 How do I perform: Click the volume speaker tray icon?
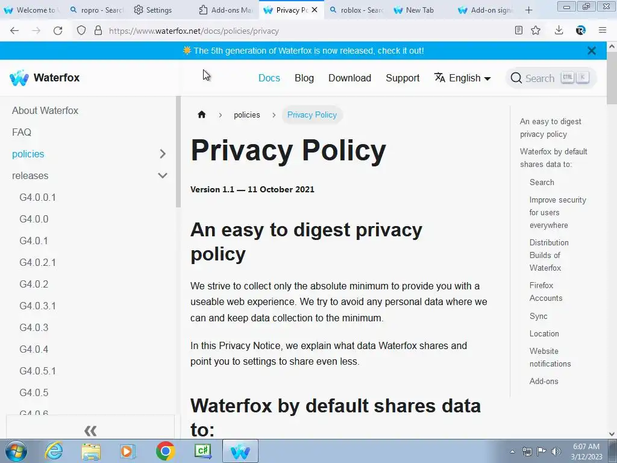[556, 452]
